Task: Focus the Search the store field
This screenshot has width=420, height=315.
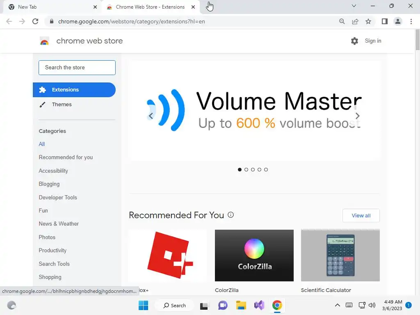Action: point(77,68)
